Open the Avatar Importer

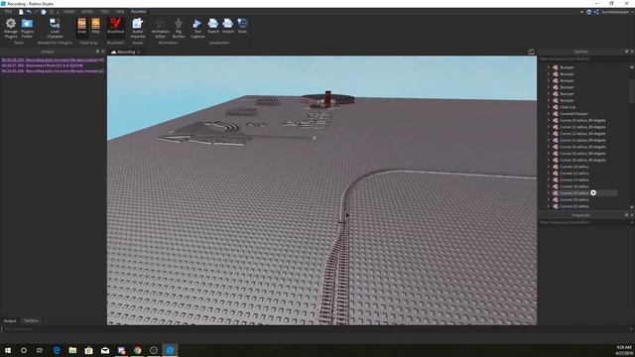point(138,28)
